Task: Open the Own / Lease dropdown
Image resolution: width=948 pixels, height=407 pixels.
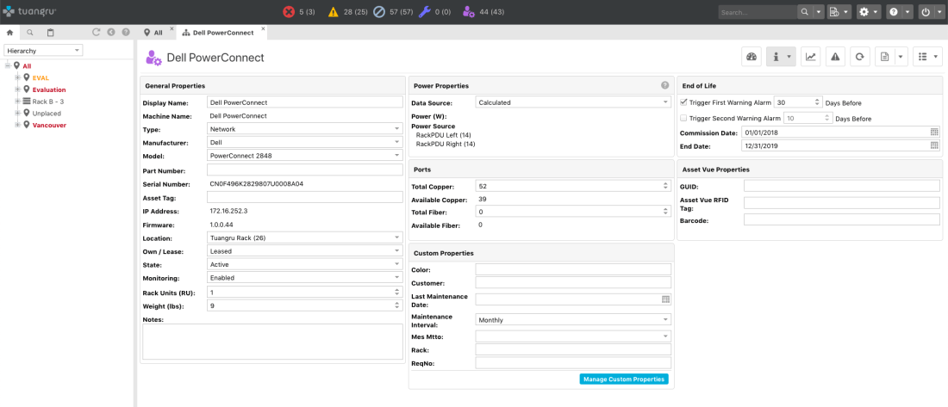Action: click(305, 250)
